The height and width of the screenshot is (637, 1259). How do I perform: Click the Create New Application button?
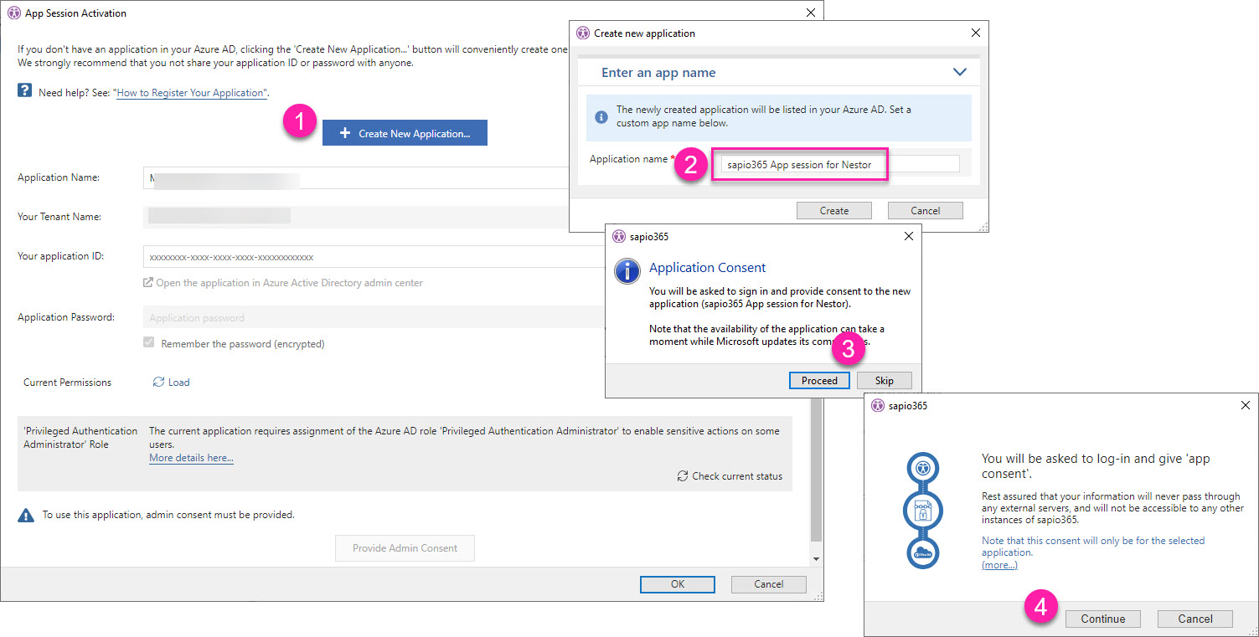coord(405,133)
